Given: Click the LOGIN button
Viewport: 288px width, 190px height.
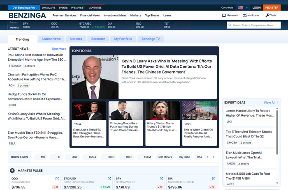Looking at the screenshot, I should (x=256, y=8).
